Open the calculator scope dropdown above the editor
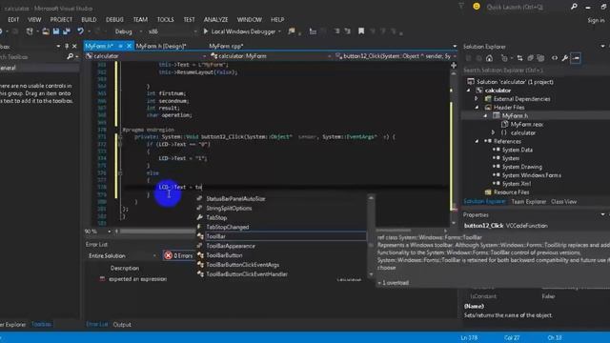Image resolution: width=610 pixels, height=343 pixels. [x=146, y=56]
